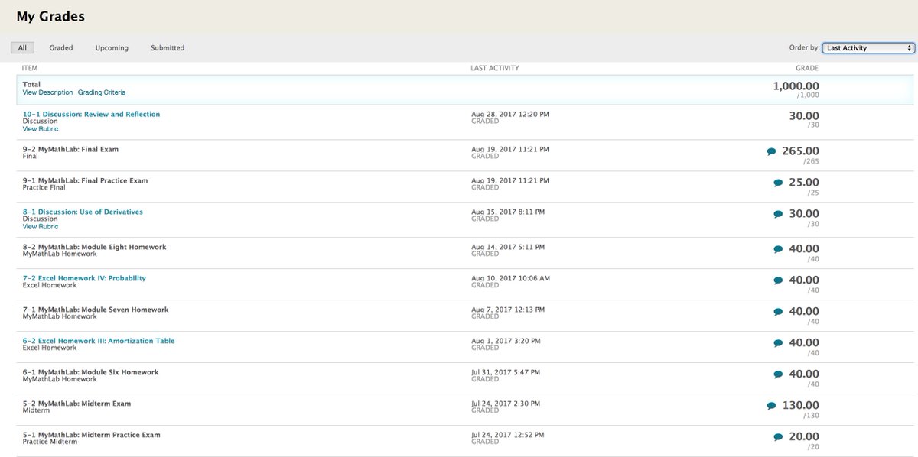Switch to the Graded filter tab
Viewport: 918px width, 457px height.
(x=61, y=47)
